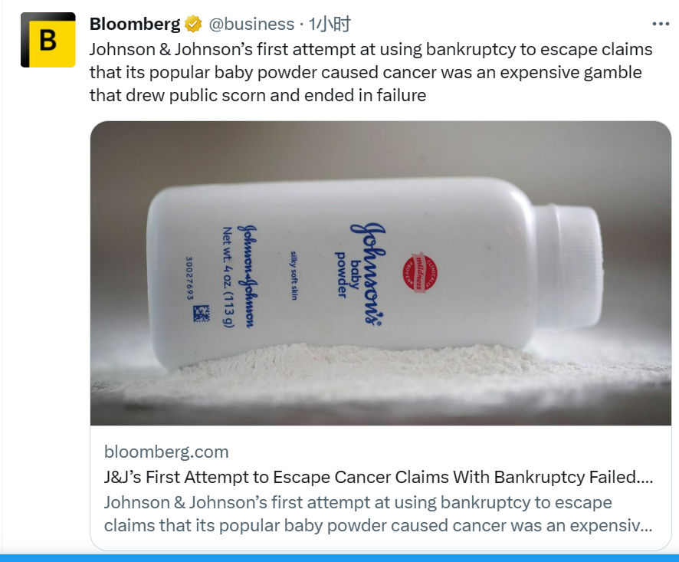Open the bloomberg.com domain link
The height and width of the screenshot is (562, 679).
166,452
